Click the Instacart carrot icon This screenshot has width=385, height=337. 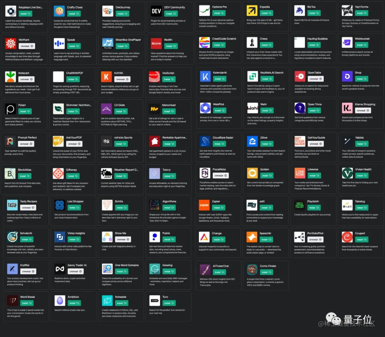coord(10,77)
